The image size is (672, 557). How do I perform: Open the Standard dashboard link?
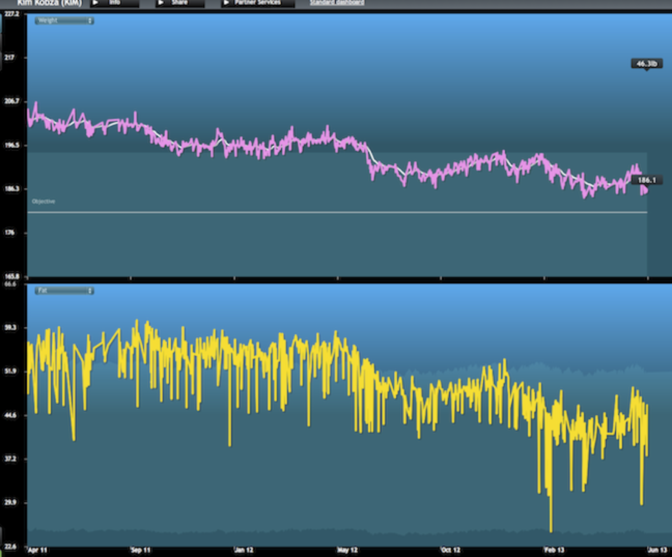point(337,2)
